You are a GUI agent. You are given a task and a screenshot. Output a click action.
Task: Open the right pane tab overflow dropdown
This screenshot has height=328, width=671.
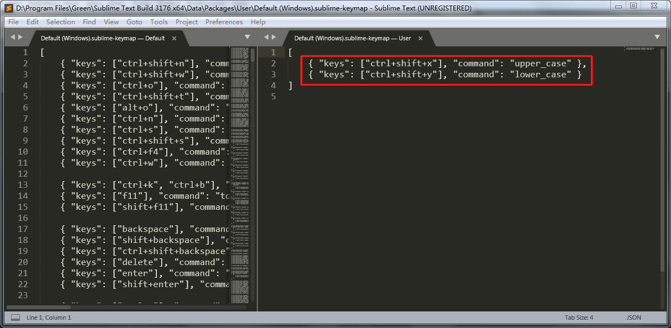tap(657, 36)
